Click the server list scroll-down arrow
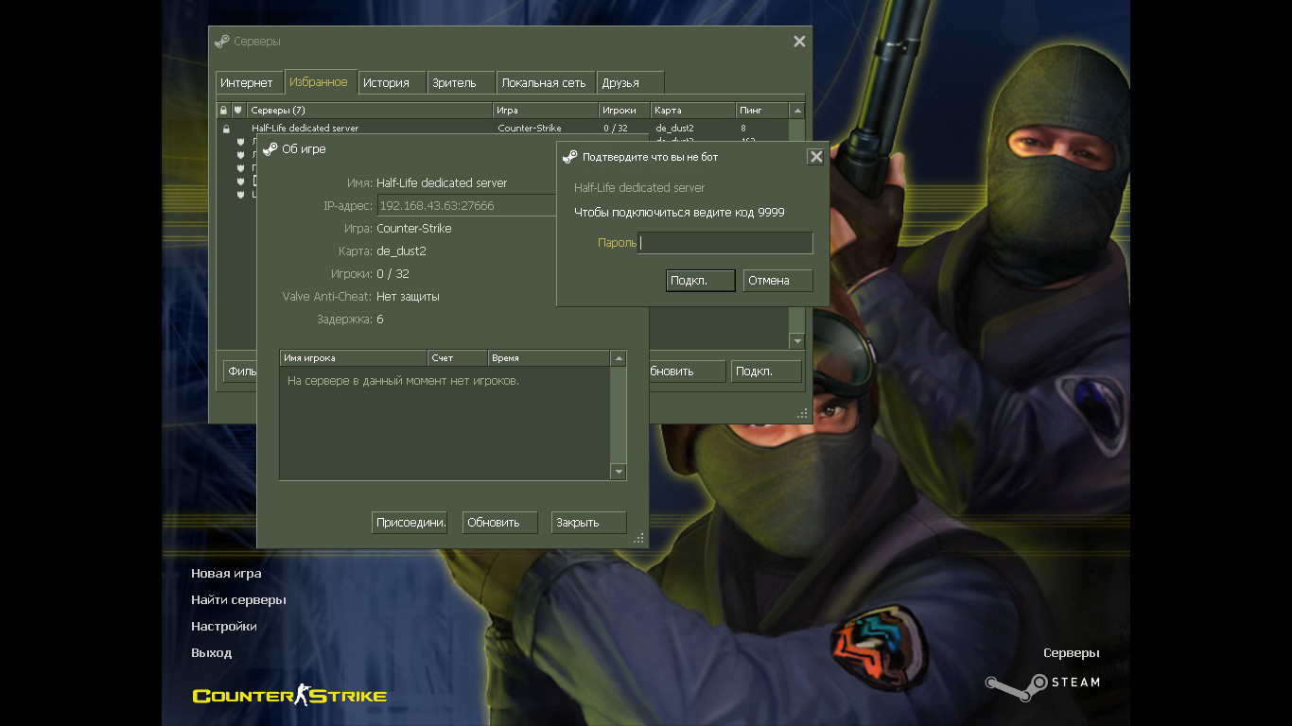Viewport: 1292px width, 726px height. [797, 340]
